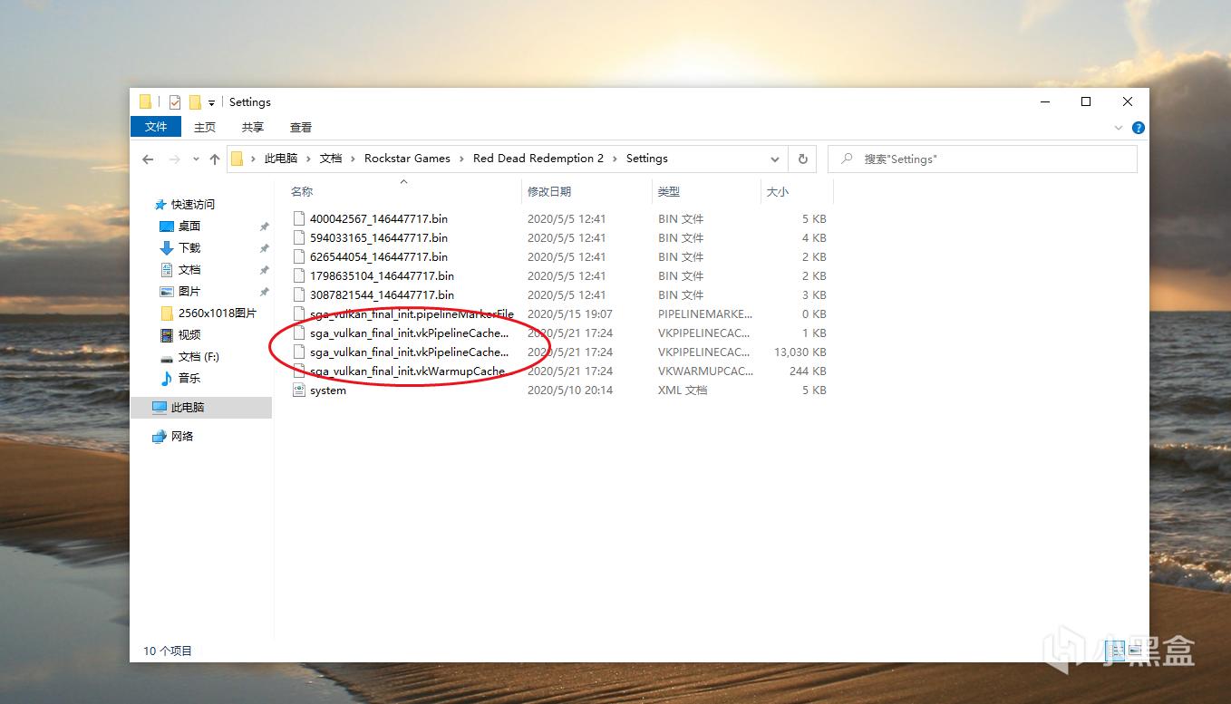Click 此电脑 breadcrumb in address bar
The height and width of the screenshot is (704, 1231).
281,159
